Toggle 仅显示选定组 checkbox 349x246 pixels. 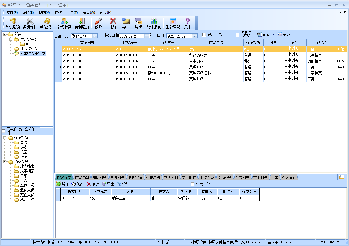[x=237, y=35]
